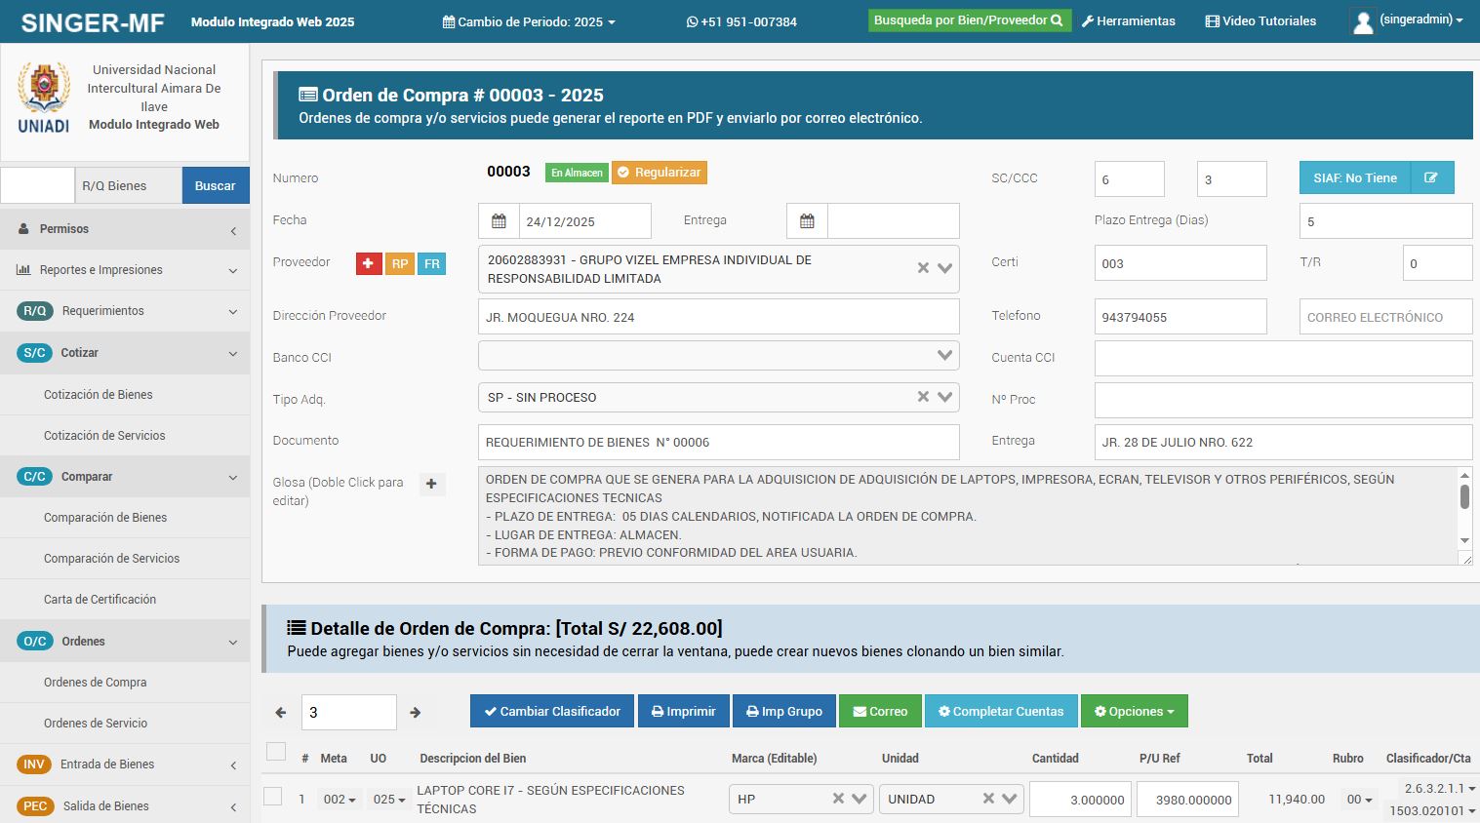Click the blue FR icon beside Proveedor
The width and height of the screenshot is (1480, 823).
point(430,263)
